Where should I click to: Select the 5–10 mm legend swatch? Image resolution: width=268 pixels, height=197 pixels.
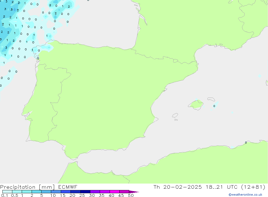pyautogui.click(x=46, y=192)
